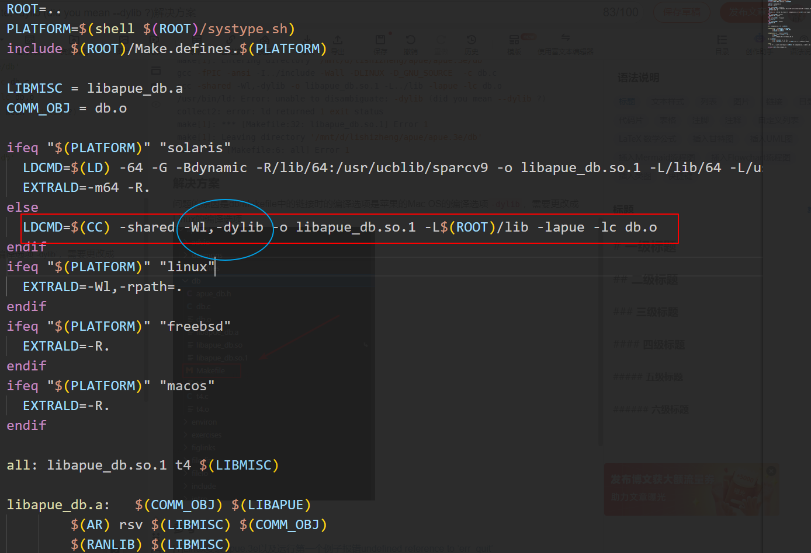The height and width of the screenshot is (553, 811).
Task: Choose the #### 四级标题 heading template
Action: 649,344
